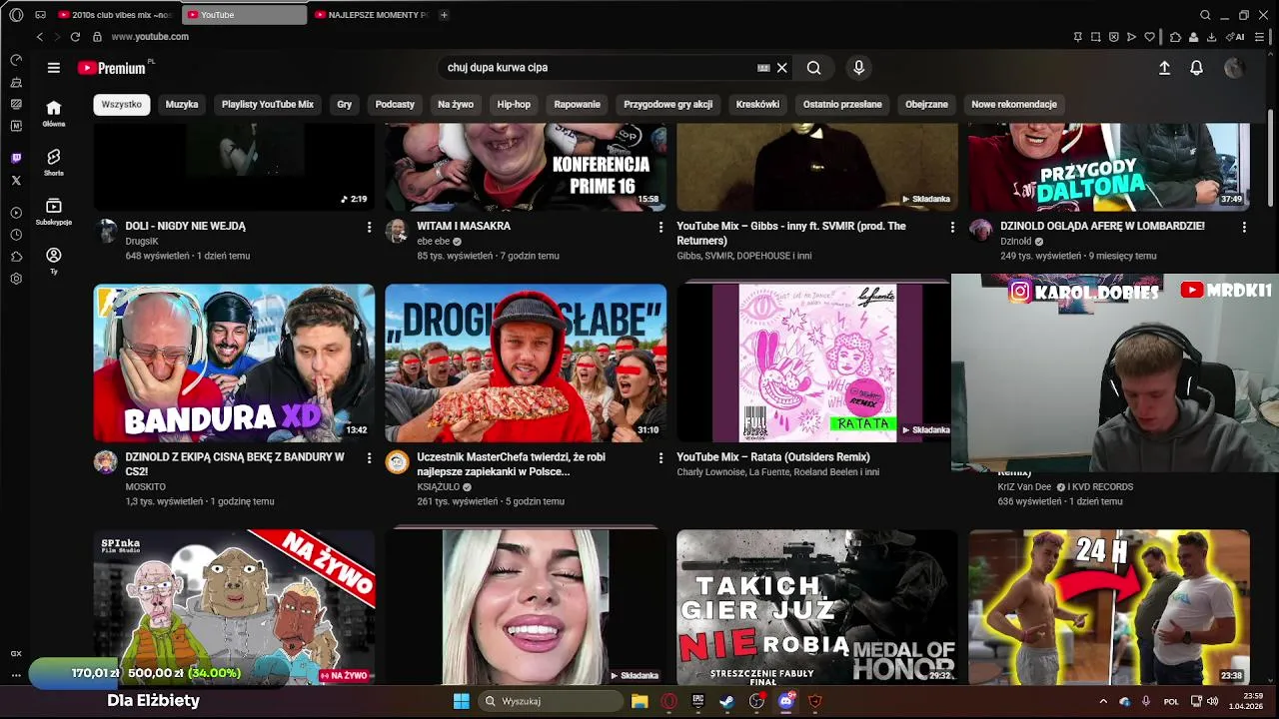Open Shorts in YouTube sidebar
The height and width of the screenshot is (719, 1279).
point(54,162)
